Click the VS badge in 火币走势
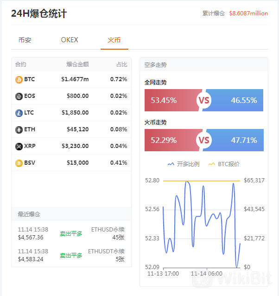The height and width of the screenshot is (296, 279). pyautogui.click(x=204, y=140)
